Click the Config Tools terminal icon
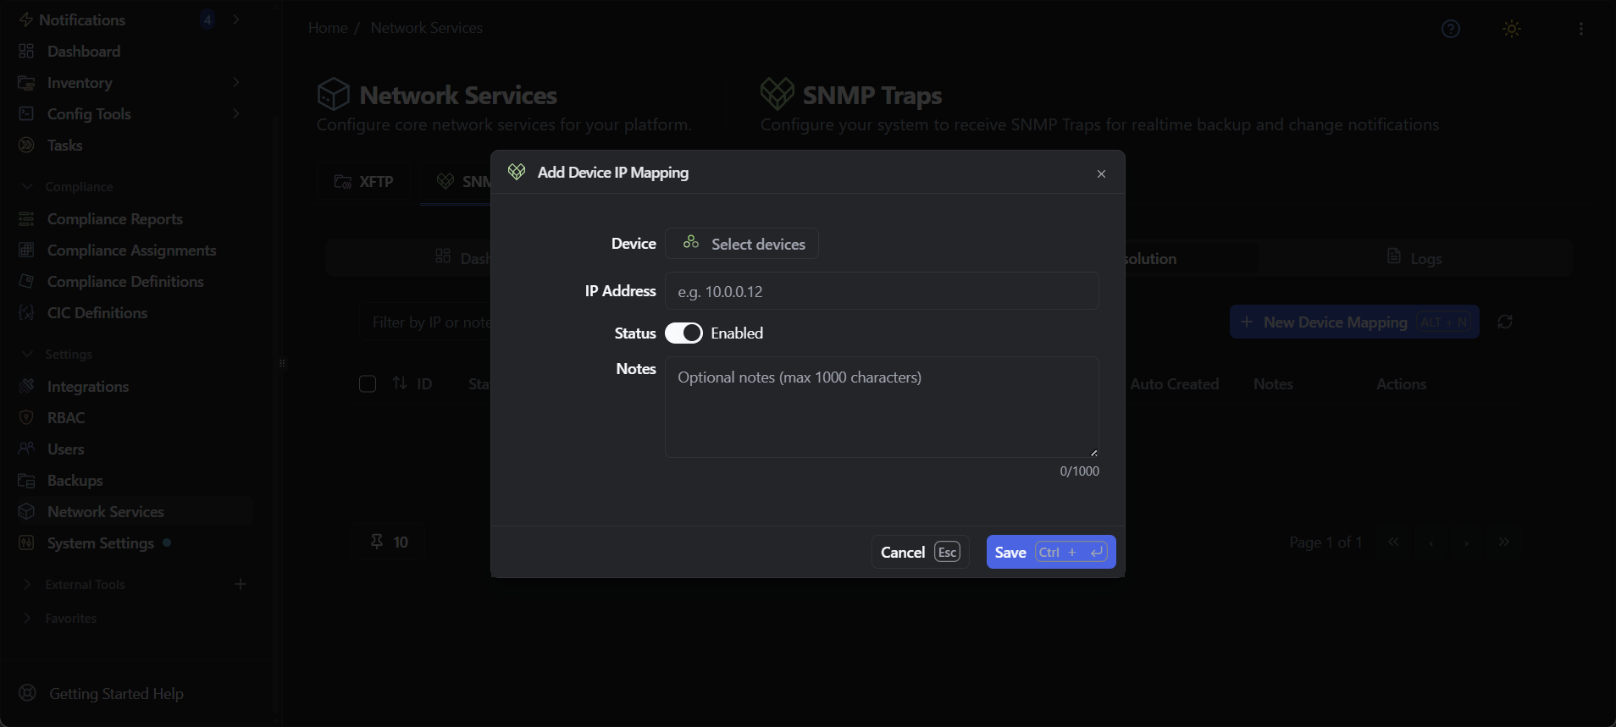The image size is (1616, 727). [x=26, y=113]
